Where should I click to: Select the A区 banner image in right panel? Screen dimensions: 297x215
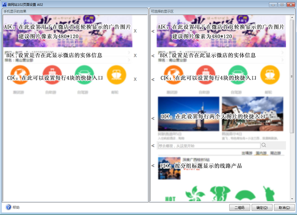coord(221,31)
